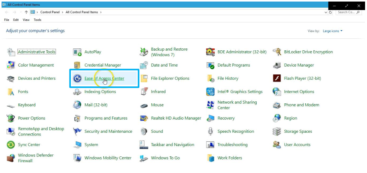Open the Ease of Access Center icon

click(77, 79)
